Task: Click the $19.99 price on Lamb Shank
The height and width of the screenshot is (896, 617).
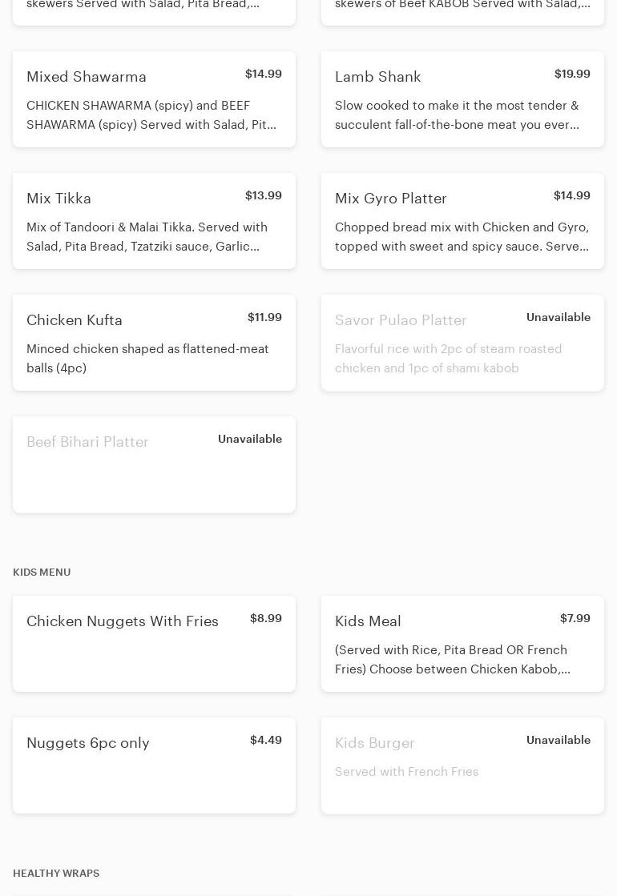Action: [x=572, y=74]
